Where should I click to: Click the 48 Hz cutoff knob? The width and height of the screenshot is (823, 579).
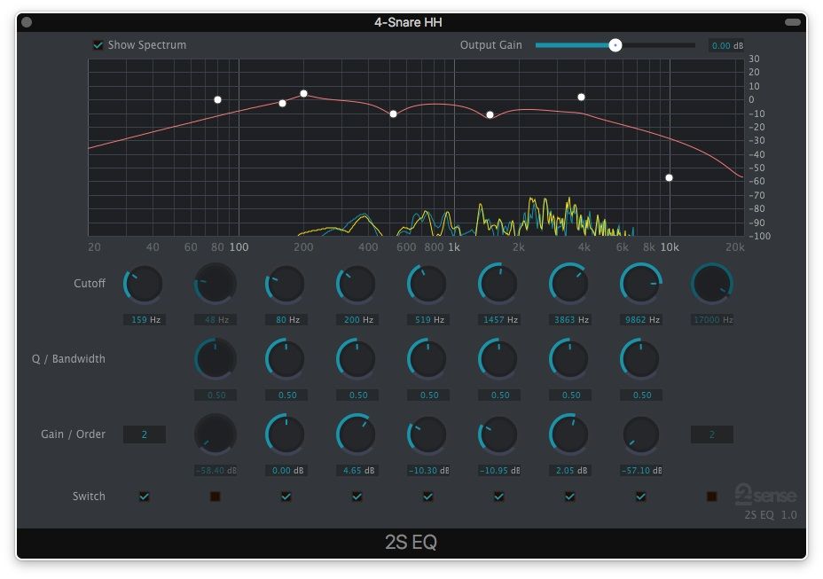point(216,284)
